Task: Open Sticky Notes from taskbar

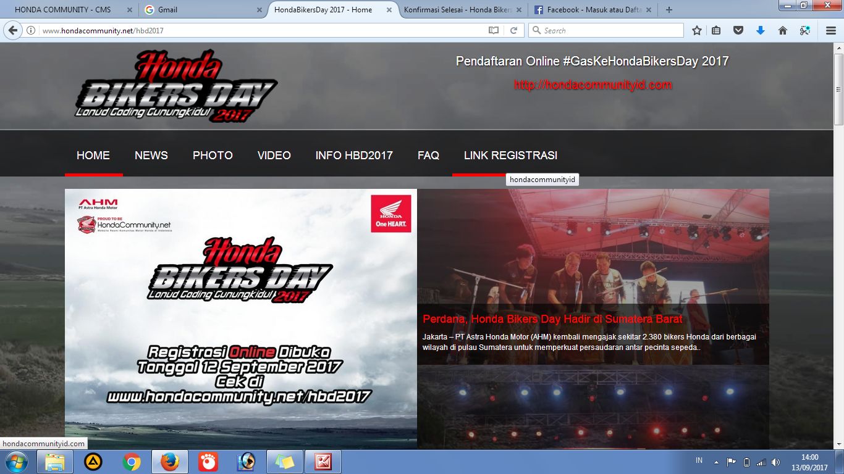Action: tap(285, 462)
